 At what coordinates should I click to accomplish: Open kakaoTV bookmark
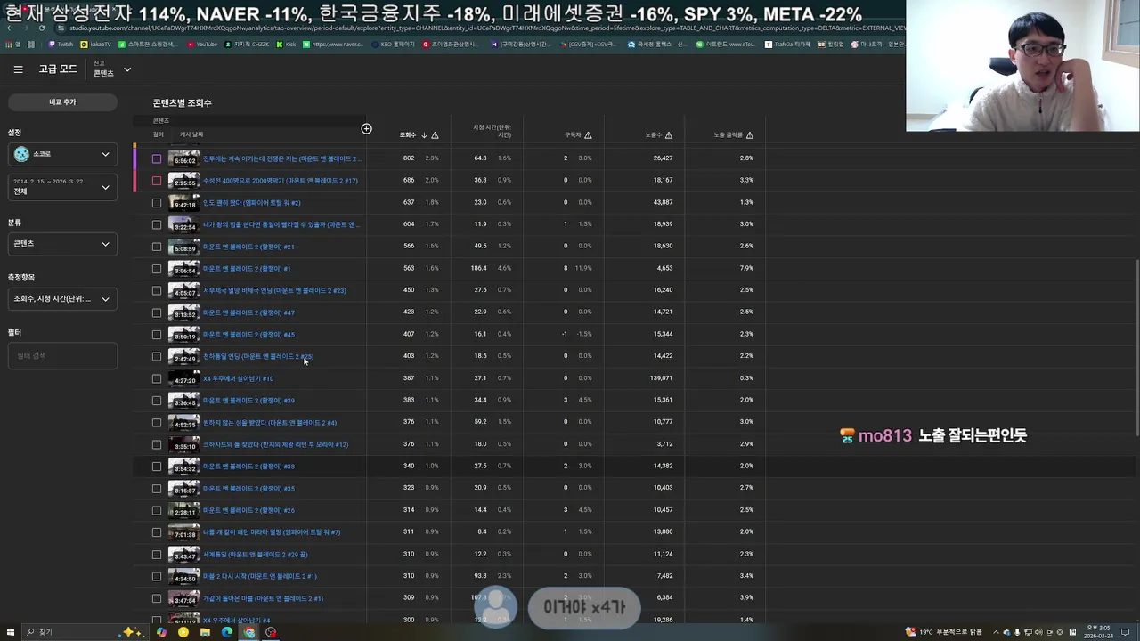coord(95,44)
